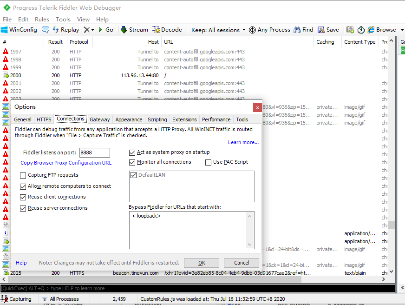This screenshot has height=305, width=405.
Task: Open the Remove dropdown arrow
Action: [92, 30]
